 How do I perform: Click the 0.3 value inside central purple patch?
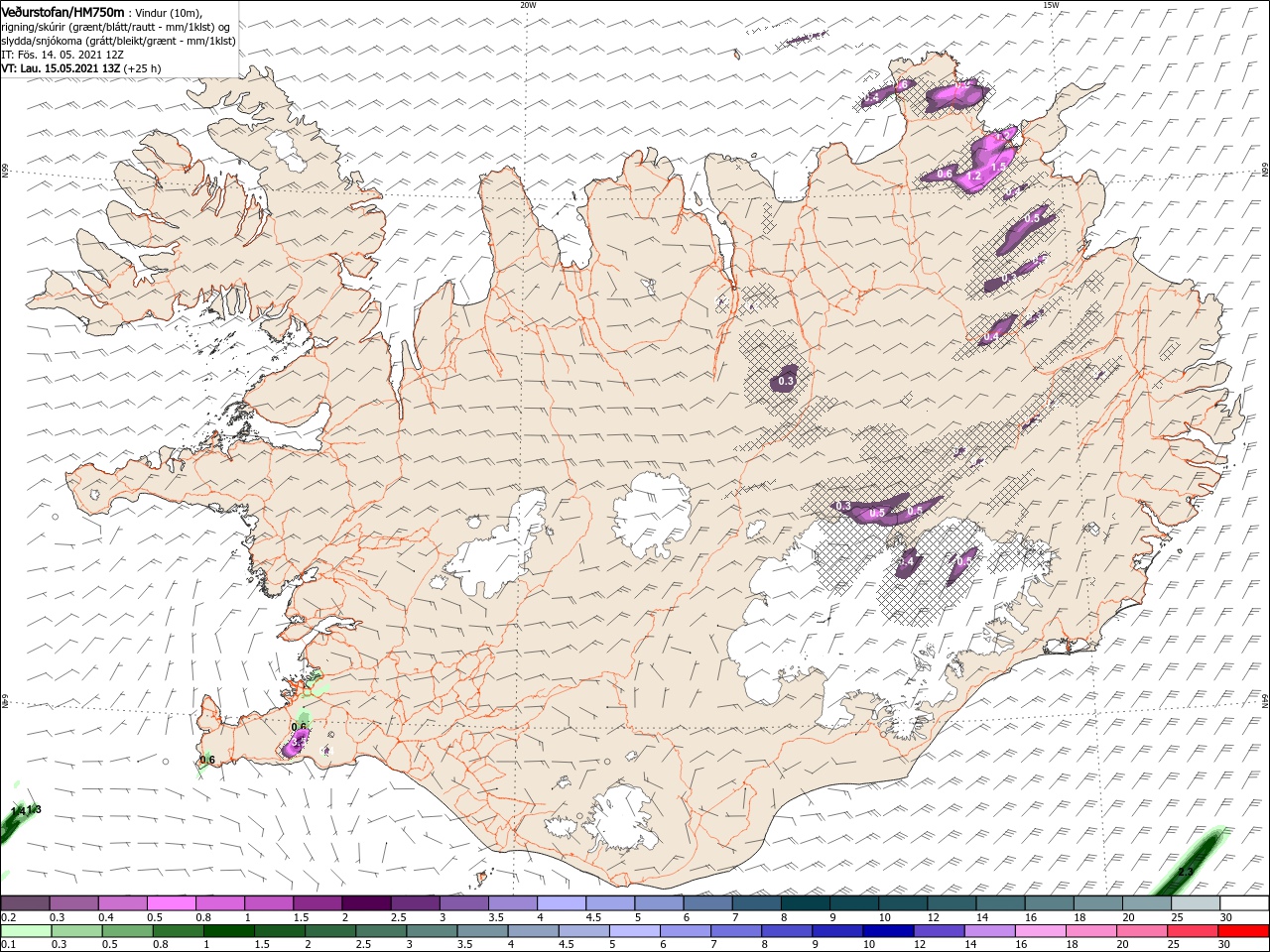click(787, 381)
